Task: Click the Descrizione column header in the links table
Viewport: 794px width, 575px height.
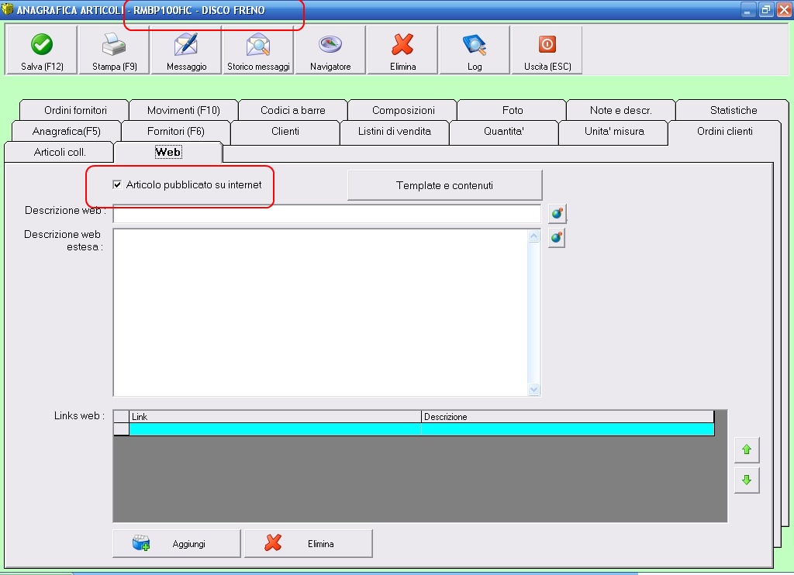Action: pos(568,417)
